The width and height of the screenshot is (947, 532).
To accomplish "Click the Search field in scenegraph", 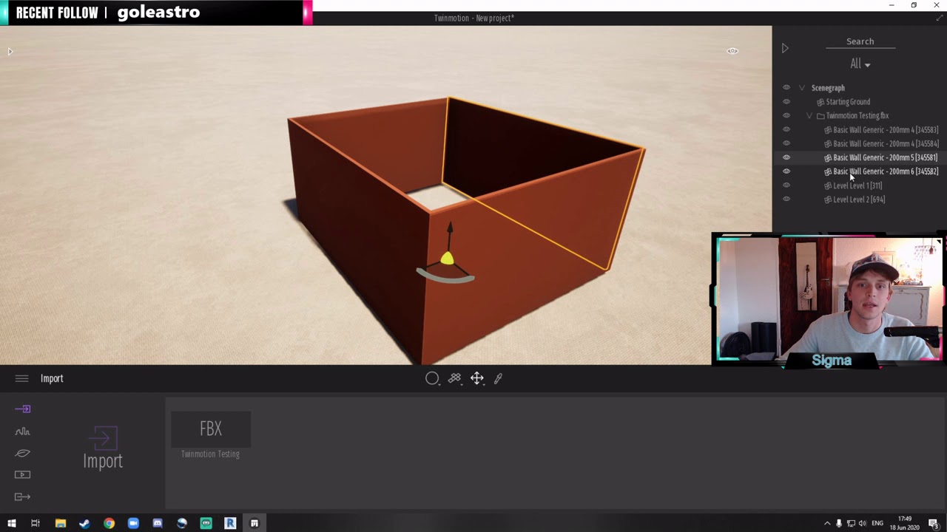I will point(860,41).
